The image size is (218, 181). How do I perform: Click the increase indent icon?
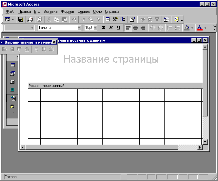tap(160, 28)
